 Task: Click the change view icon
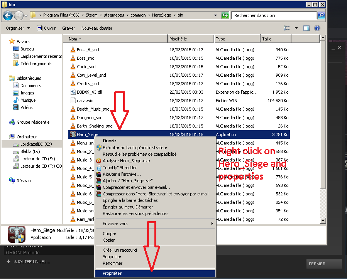286,28
